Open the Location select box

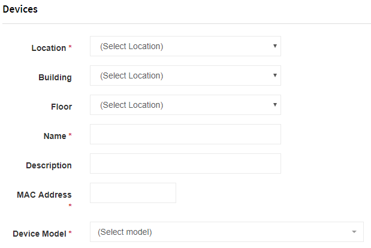pos(185,46)
